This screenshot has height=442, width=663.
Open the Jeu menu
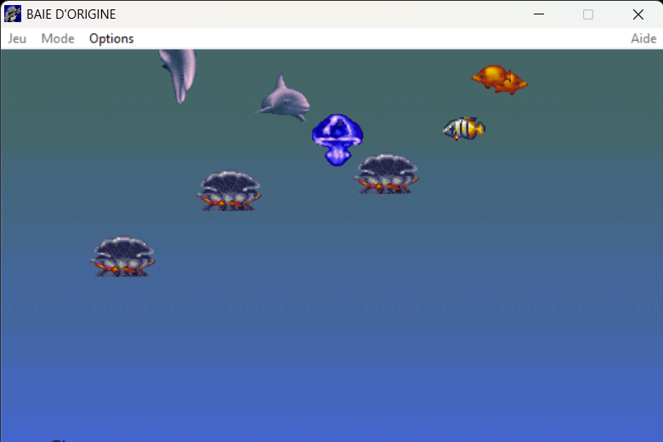(17, 38)
